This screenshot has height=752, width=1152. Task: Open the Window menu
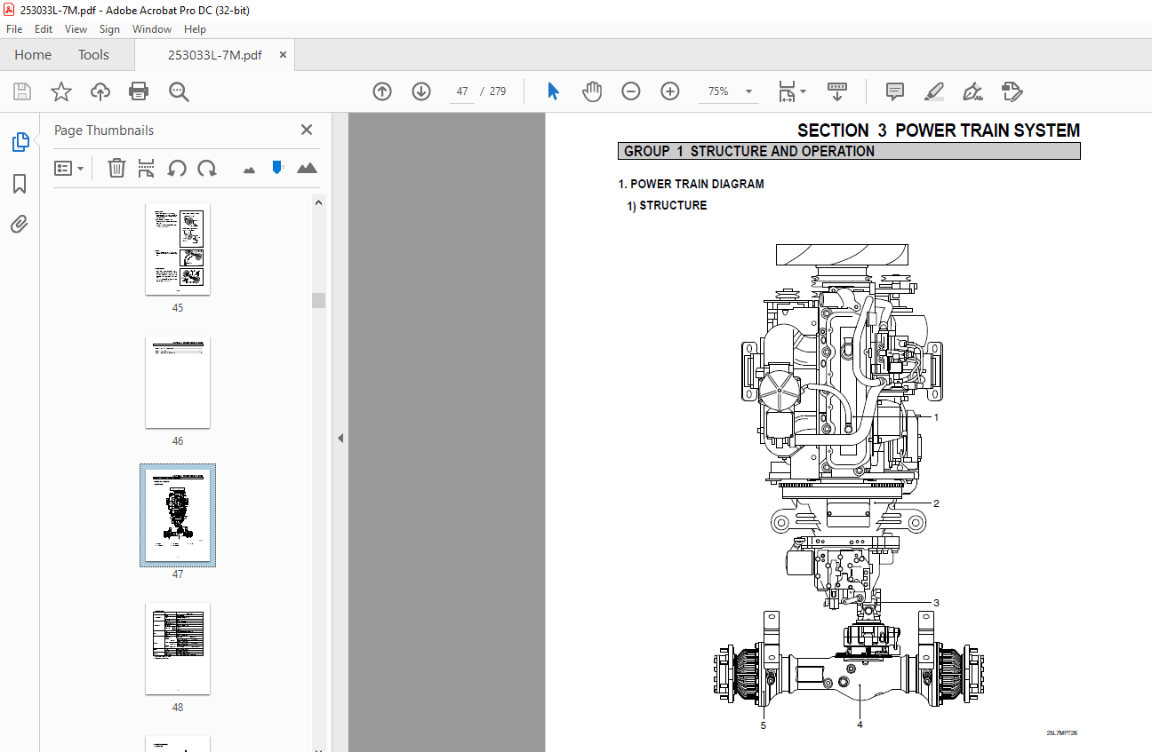pyautogui.click(x=152, y=29)
